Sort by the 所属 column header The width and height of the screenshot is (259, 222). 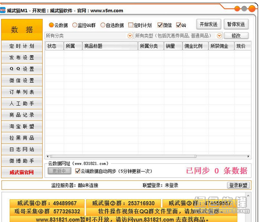point(73,46)
